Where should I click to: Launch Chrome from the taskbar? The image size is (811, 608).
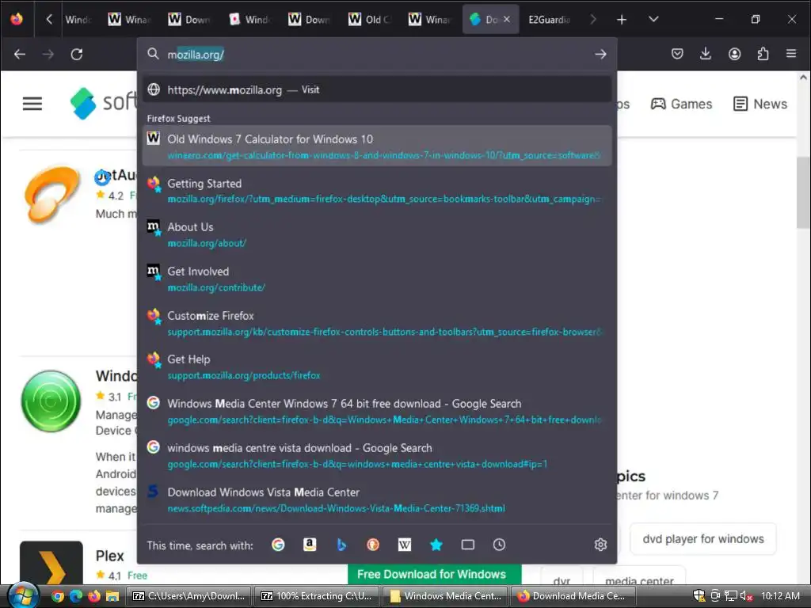pos(58,596)
